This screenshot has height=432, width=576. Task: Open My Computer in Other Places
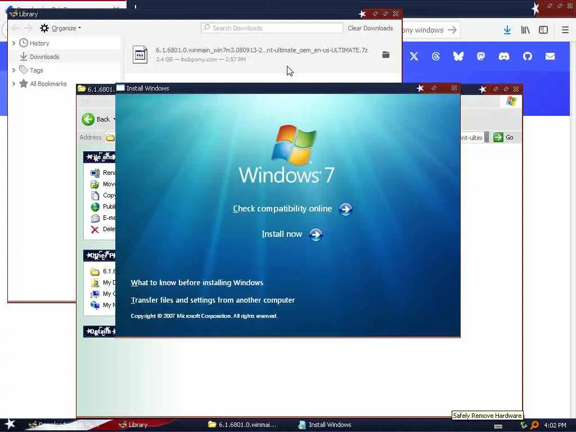(x=103, y=294)
